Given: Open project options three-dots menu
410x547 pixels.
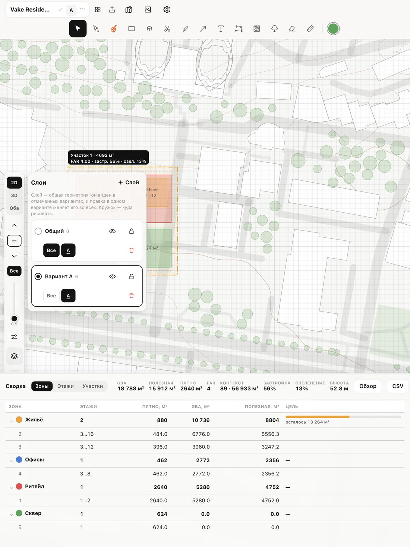Looking at the screenshot, I should (x=82, y=9).
